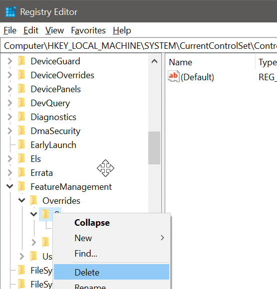Image resolution: width=277 pixels, height=289 pixels.
Task: Open the Help menu
Action: (x=122, y=30)
